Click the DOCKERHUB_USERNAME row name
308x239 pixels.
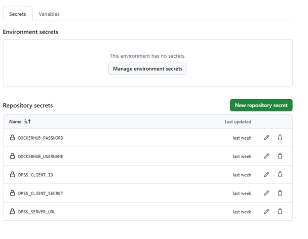click(40, 156)
